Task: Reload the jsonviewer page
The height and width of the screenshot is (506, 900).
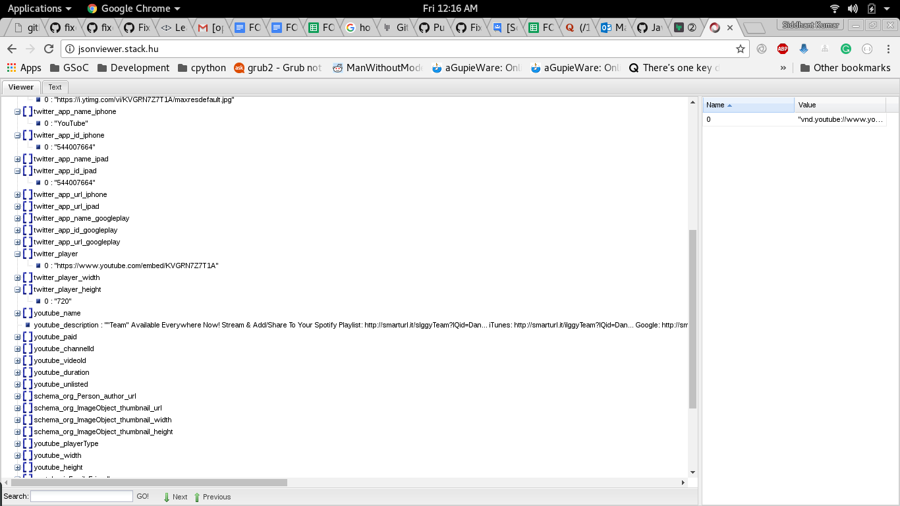Action: point(48,49)
